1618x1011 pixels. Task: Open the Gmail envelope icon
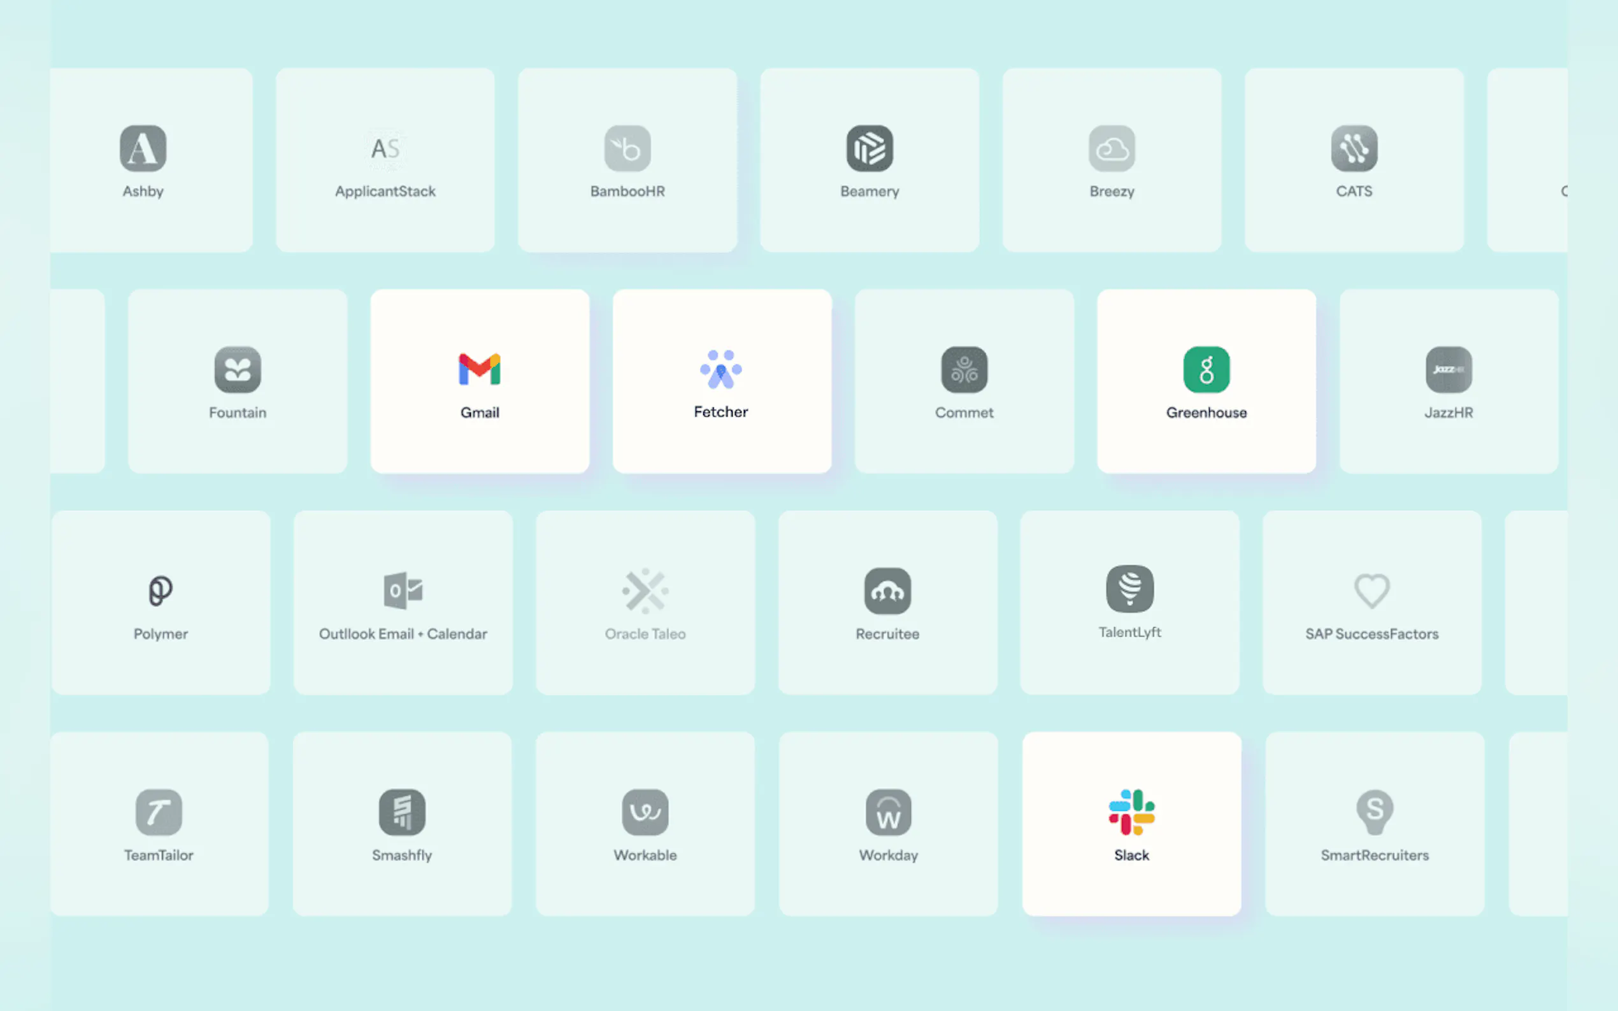click(x=480, y=369)
